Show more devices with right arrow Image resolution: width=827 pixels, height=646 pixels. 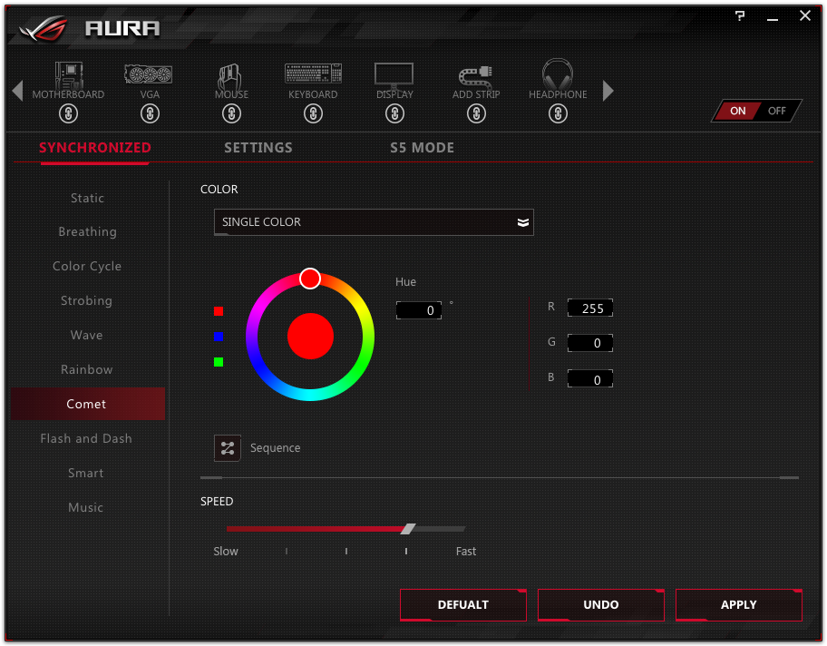608,90
